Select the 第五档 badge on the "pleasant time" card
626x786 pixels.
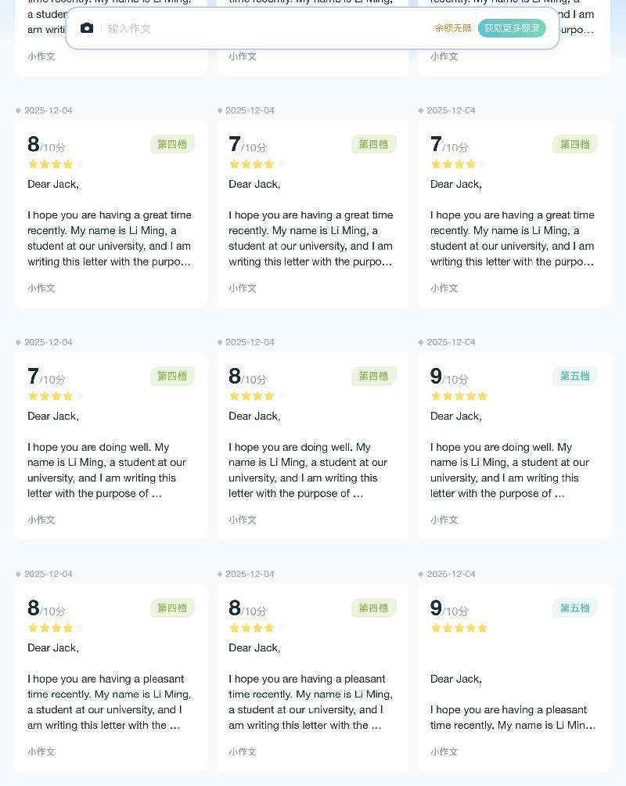coord(575,608)
